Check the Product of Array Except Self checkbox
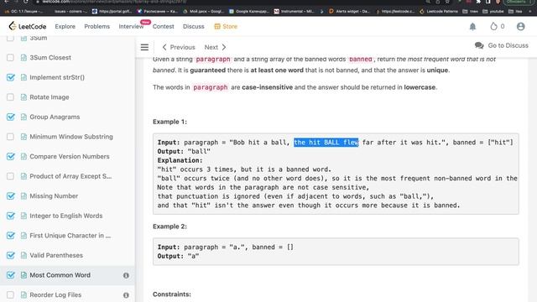This screenshot has width=537, height=302. click(x=11, y=176)
